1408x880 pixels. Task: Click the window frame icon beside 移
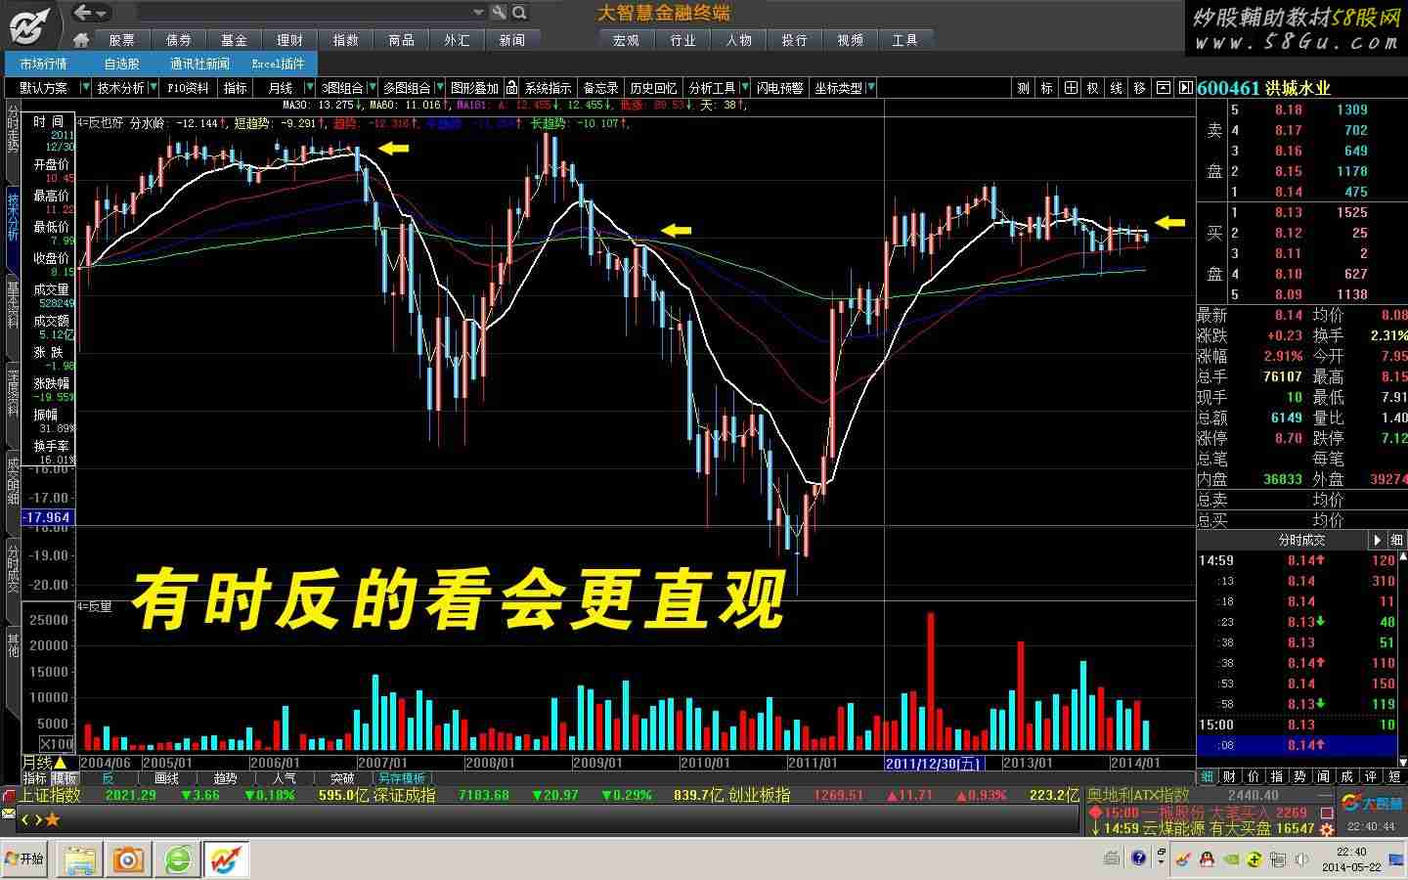1163,88
